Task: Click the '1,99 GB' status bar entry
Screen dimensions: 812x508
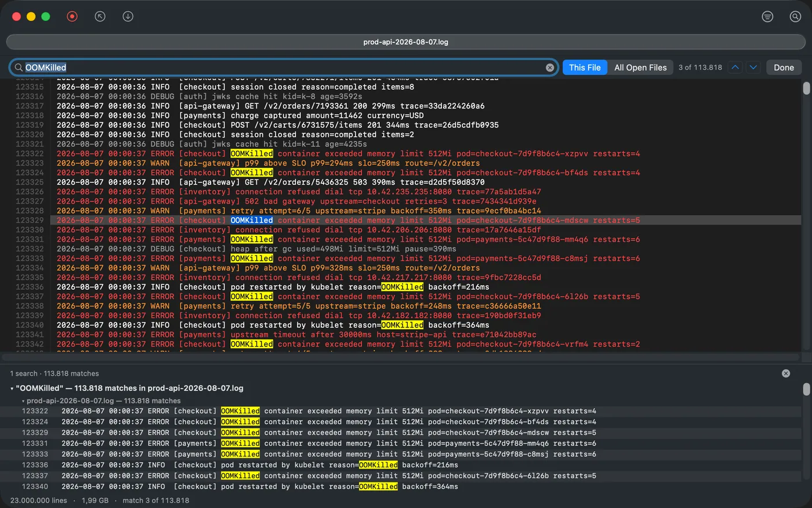Action: tap(95, 500)
